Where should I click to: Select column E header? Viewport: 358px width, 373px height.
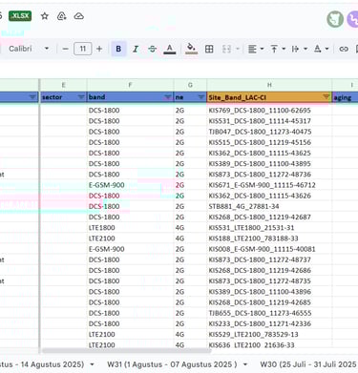pyautogui.click(x=63, y=85)
